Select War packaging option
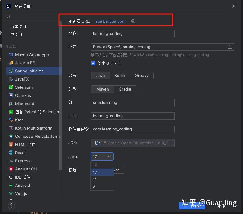Screen dimensions: 243x214 [x=118, y=170]
